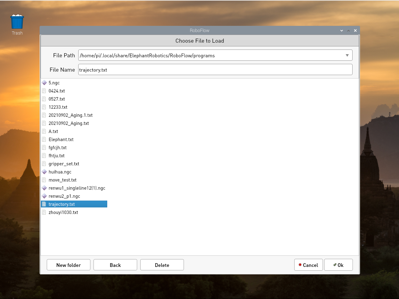Click into the File Name text field
Image resolution: width=399 pixels, height=299 pixels.
pos(215,70)
